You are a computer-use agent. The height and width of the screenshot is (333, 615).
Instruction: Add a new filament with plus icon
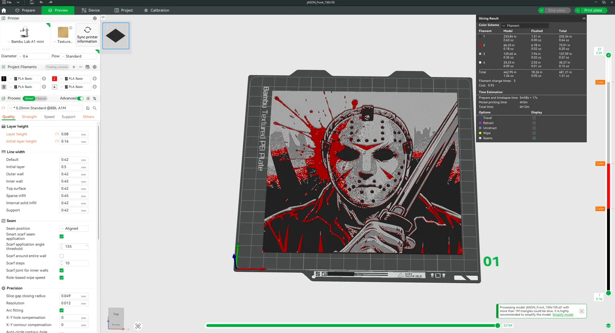[74, 67]
